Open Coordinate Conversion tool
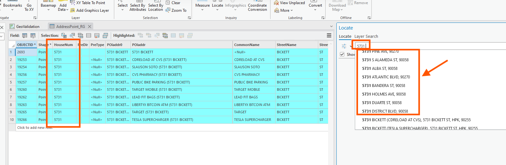This screenshot has width=506, height=165. (257, 6)
